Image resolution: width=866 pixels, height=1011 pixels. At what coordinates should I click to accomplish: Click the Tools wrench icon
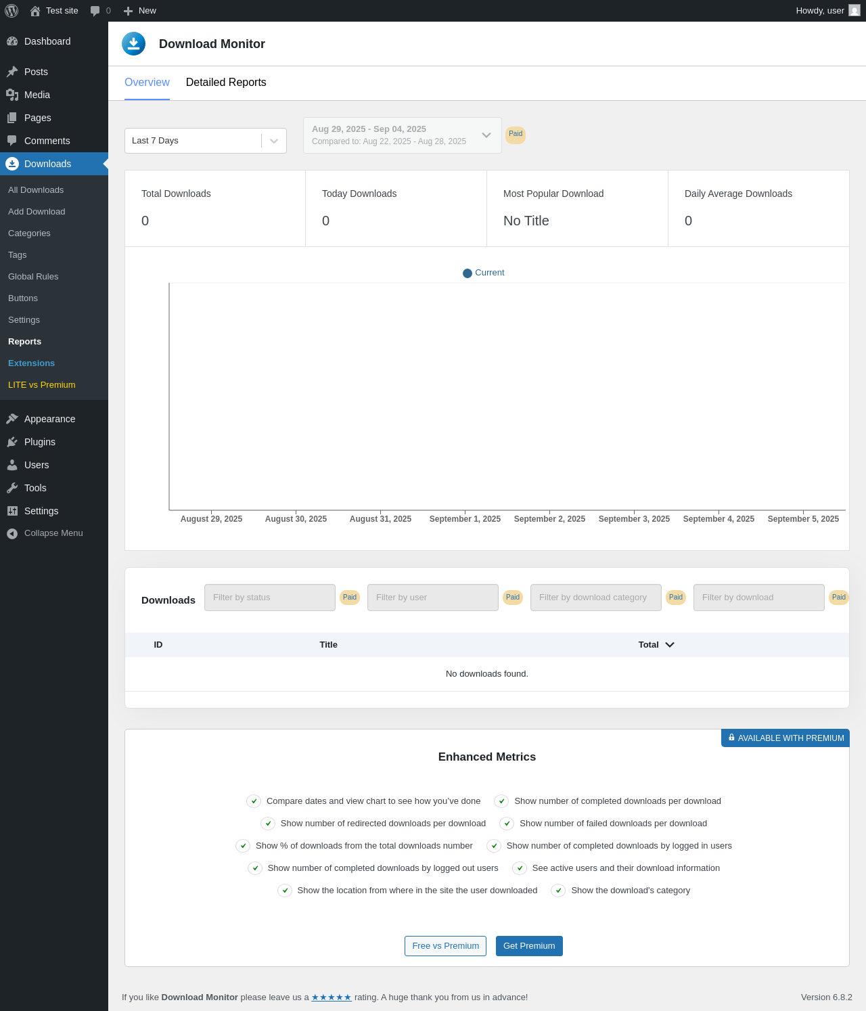coord(12,488)
